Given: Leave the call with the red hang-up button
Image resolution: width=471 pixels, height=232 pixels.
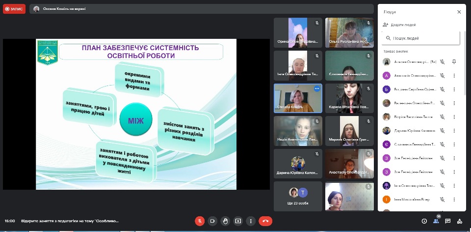Looking at the screenshot, I should [x=265, y=221].
